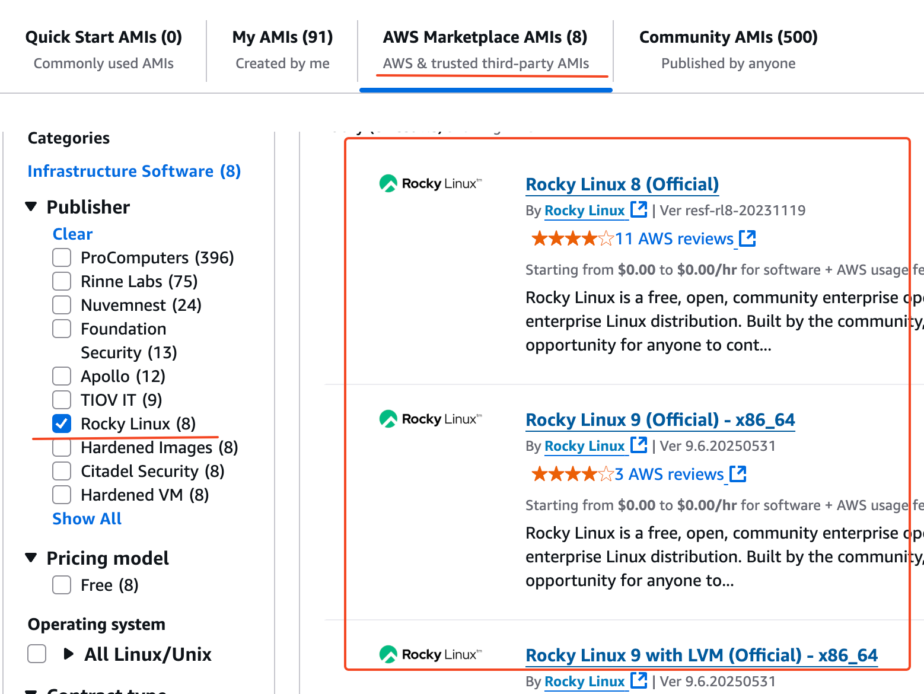The width and height of the screenshot is (924, 694).
Task: Open external link icon next to 11 AWS reviews
Action: pos(747,238)
